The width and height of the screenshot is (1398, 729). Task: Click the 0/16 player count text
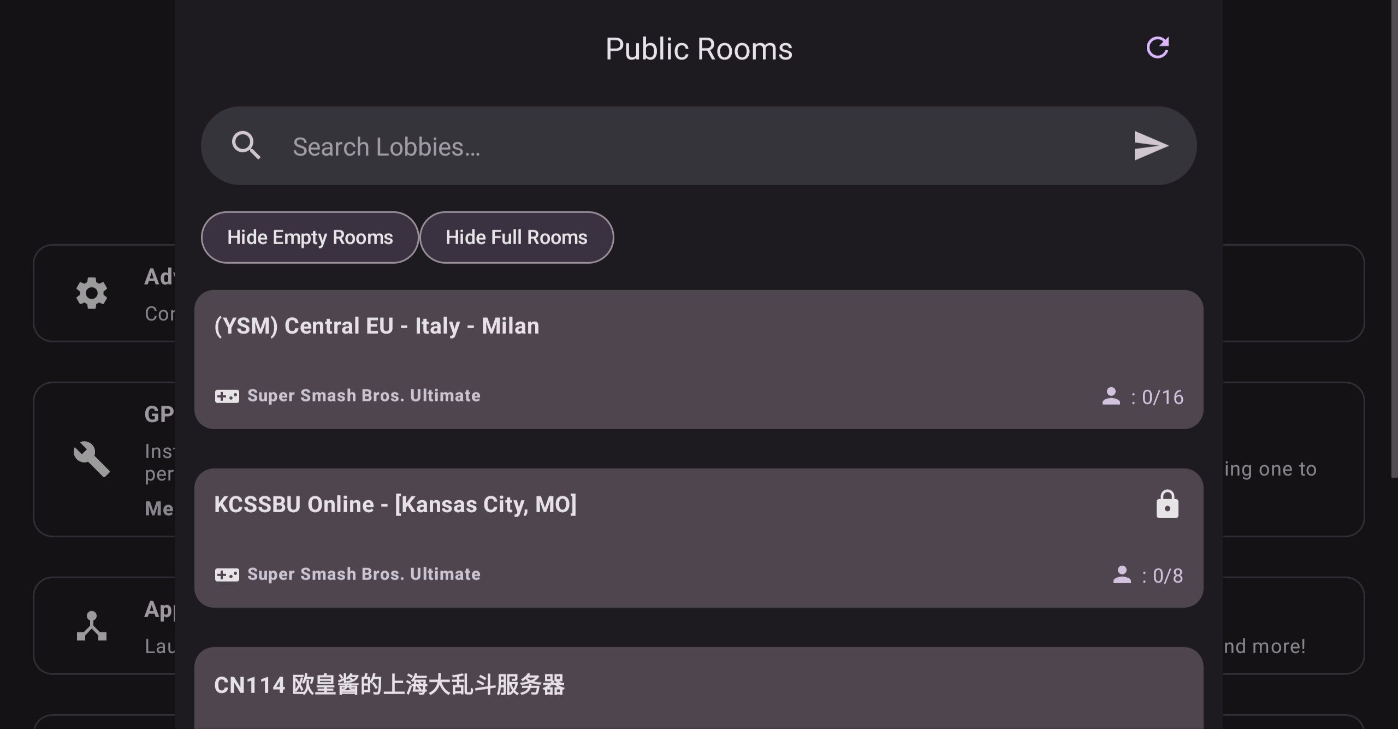coord(1162,397)
